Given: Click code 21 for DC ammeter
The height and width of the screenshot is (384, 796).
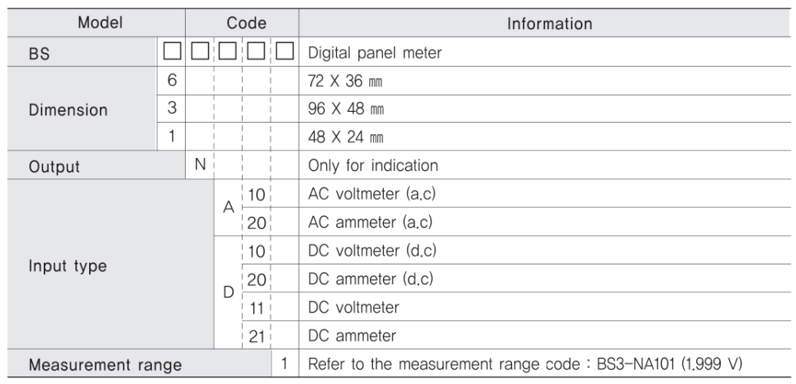Looking at the screenshot, I should tap(257, 336).
